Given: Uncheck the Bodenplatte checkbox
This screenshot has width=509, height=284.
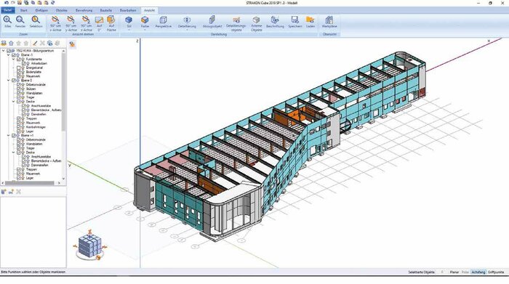Looking at the screenshot, I should coord(19,72).
